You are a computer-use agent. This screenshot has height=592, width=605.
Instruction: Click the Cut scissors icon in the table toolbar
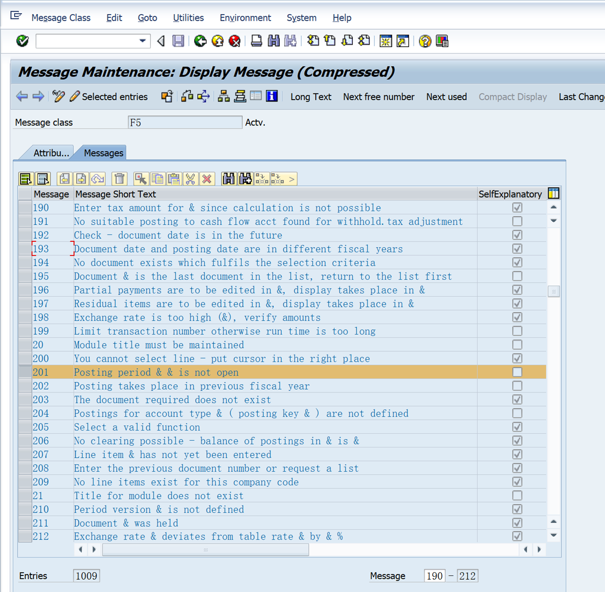click(190, 179)
